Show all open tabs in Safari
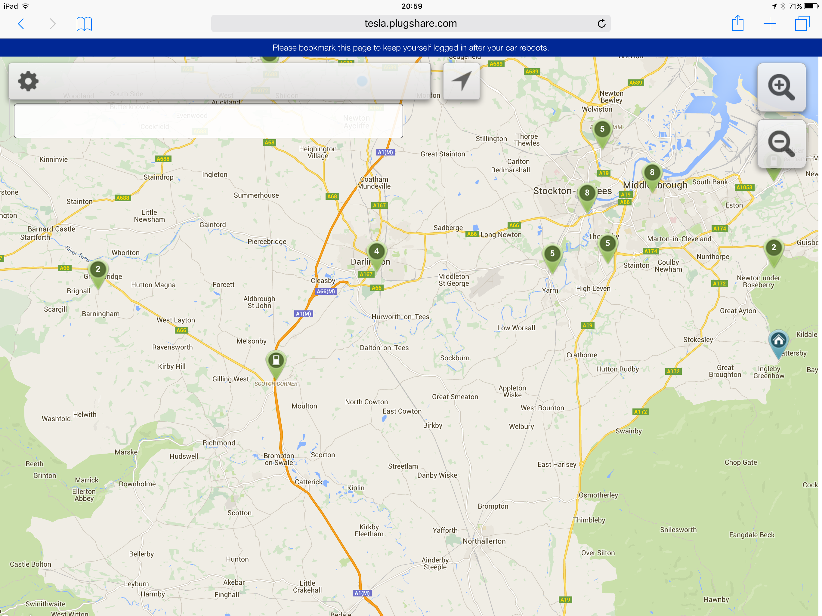Screen dimensions: 822x616 (x=802, y=24)
